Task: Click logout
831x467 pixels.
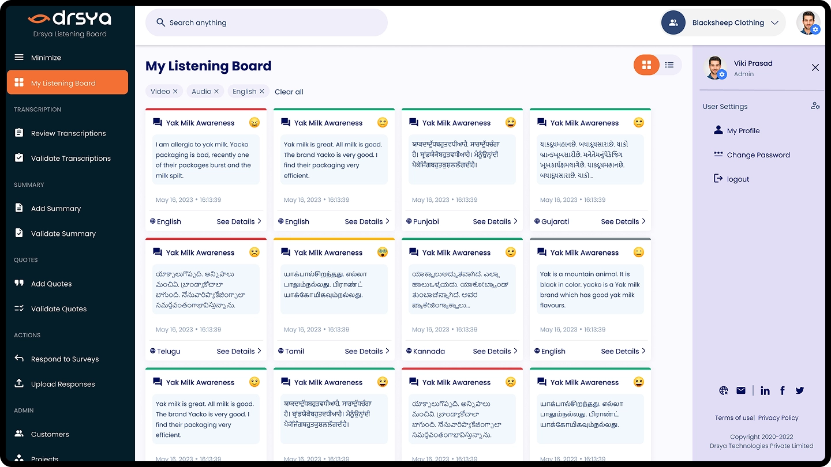Action: point(731,179)
